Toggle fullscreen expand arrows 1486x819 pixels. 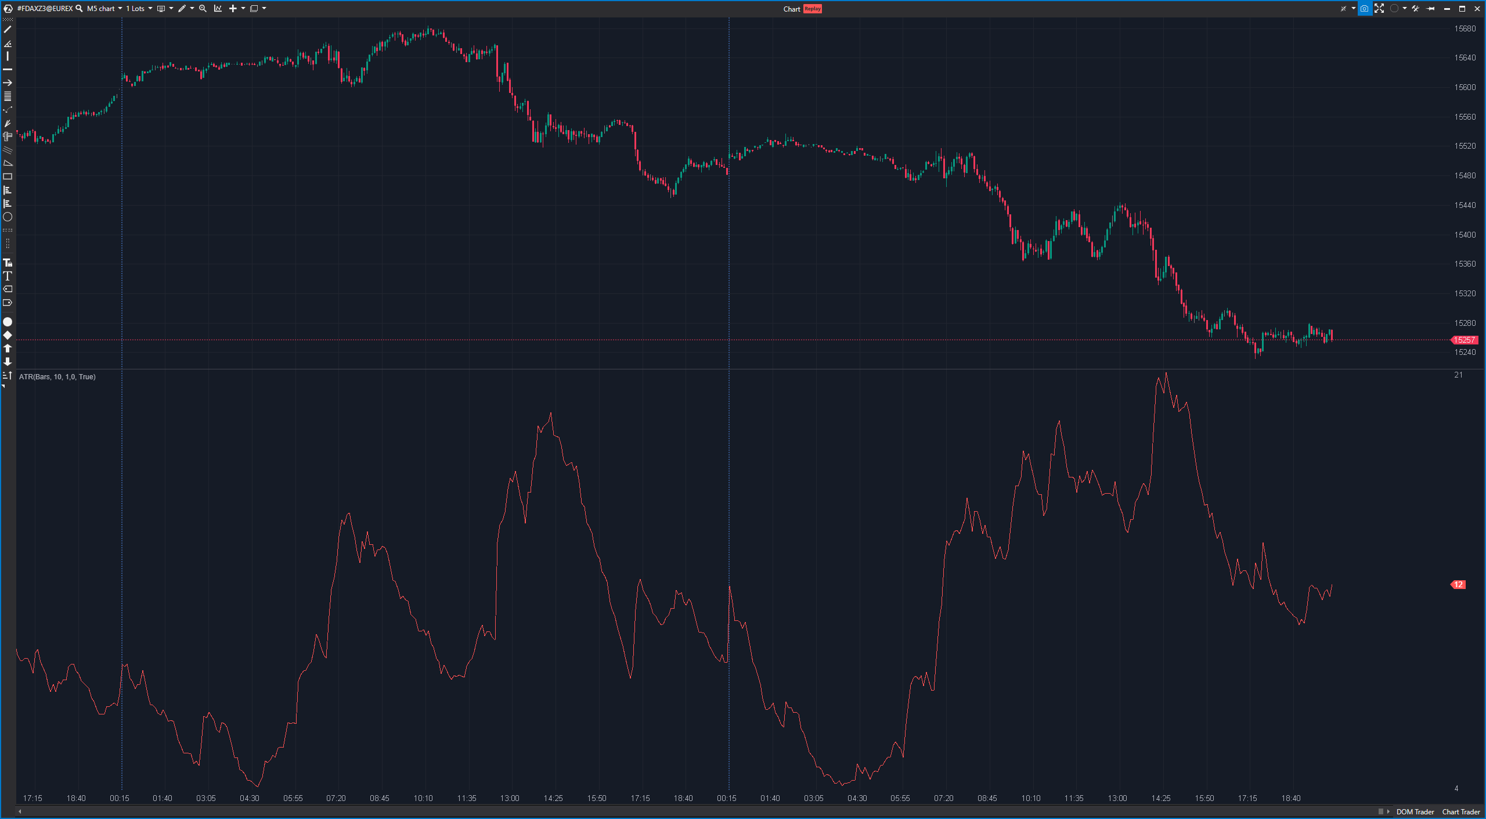click(1379, 9)
